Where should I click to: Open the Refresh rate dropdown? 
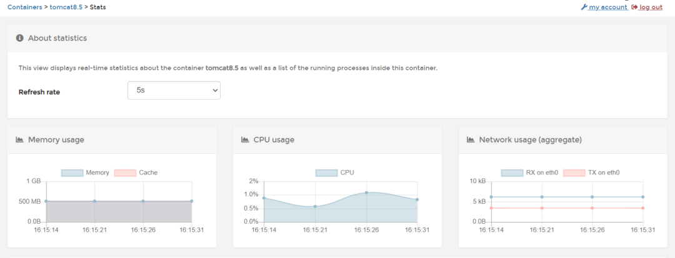[174, 90]
